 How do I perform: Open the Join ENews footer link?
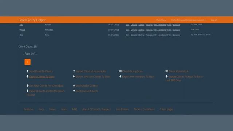[x=122, y=109]
